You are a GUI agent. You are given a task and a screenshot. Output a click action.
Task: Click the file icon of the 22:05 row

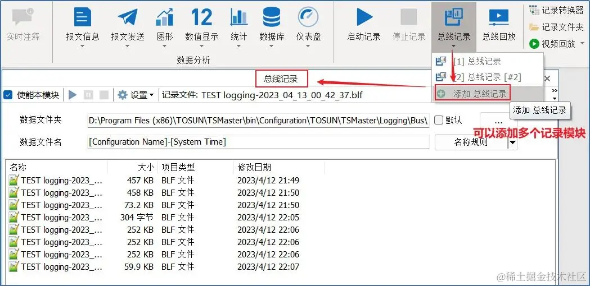pyautogui.click(x=14, y=218)
